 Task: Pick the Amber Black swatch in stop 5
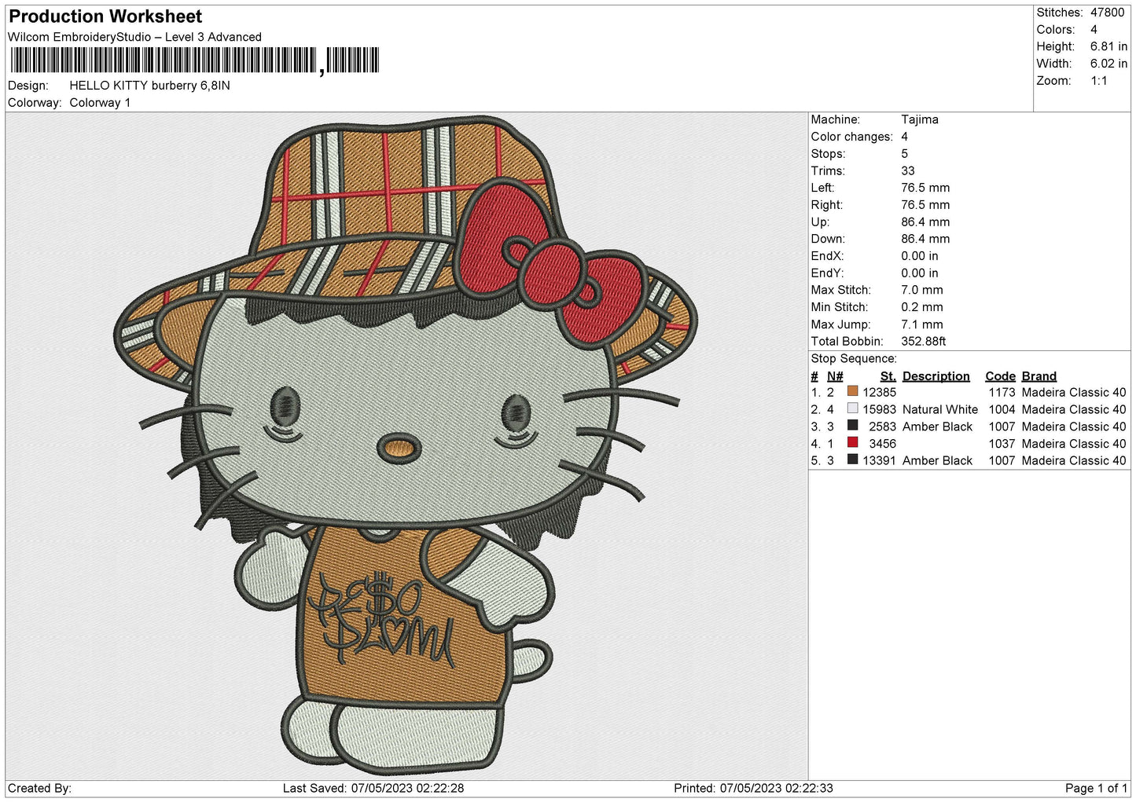pos(852,460)
